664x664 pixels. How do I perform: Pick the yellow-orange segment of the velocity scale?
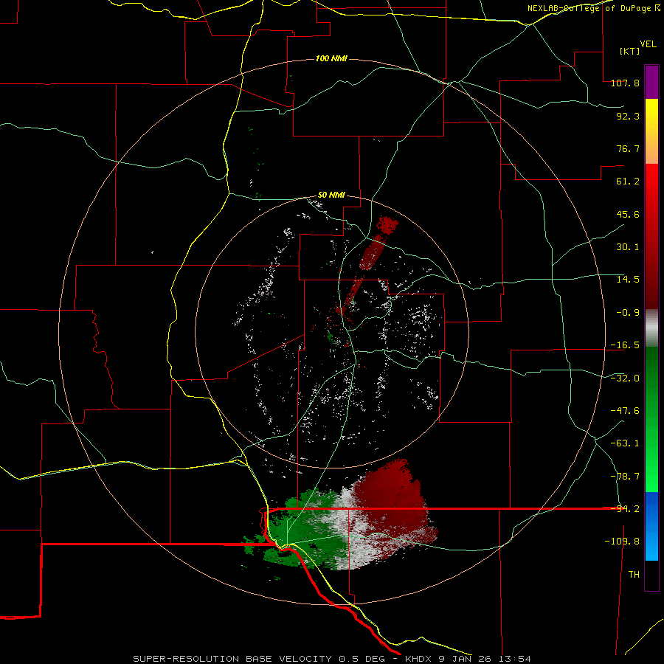[651, 131]
